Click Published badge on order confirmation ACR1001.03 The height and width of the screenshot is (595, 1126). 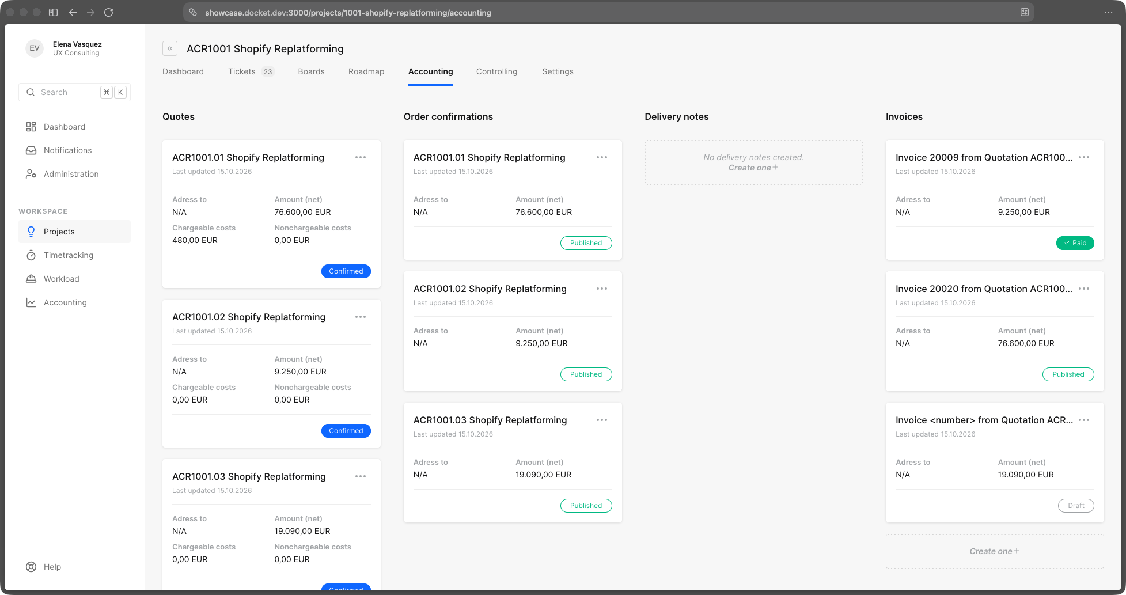586,506
